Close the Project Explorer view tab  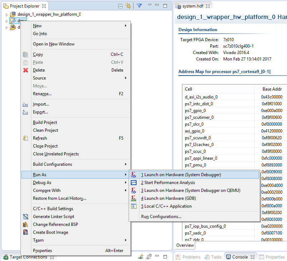(44, 6)
